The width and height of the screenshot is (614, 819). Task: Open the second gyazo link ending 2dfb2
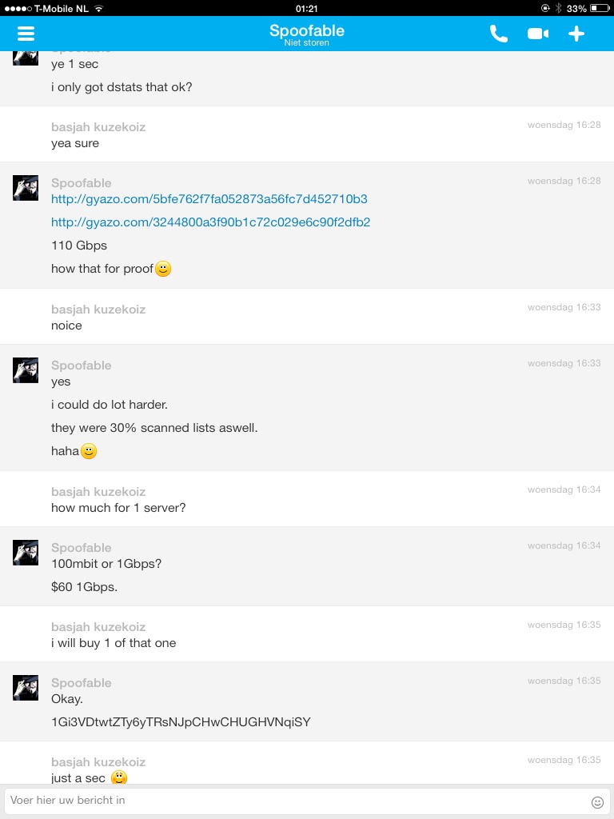(210, 222)
